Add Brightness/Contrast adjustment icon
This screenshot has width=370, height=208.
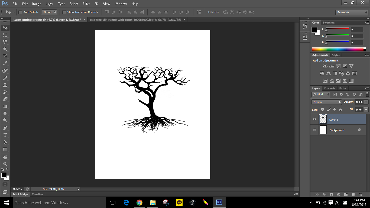pos(325,66)
